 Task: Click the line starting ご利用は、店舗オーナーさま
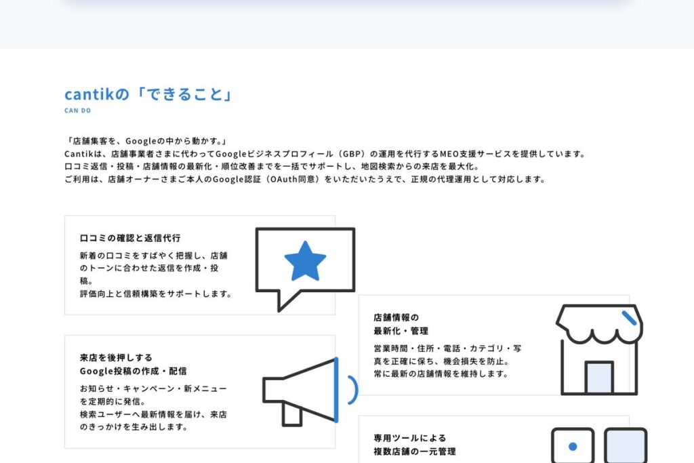pyautogui.click(x=306, y=179)
